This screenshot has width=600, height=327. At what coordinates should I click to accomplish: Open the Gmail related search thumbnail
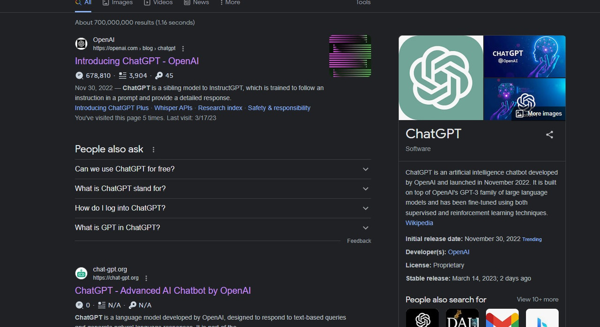coord(502,318)
